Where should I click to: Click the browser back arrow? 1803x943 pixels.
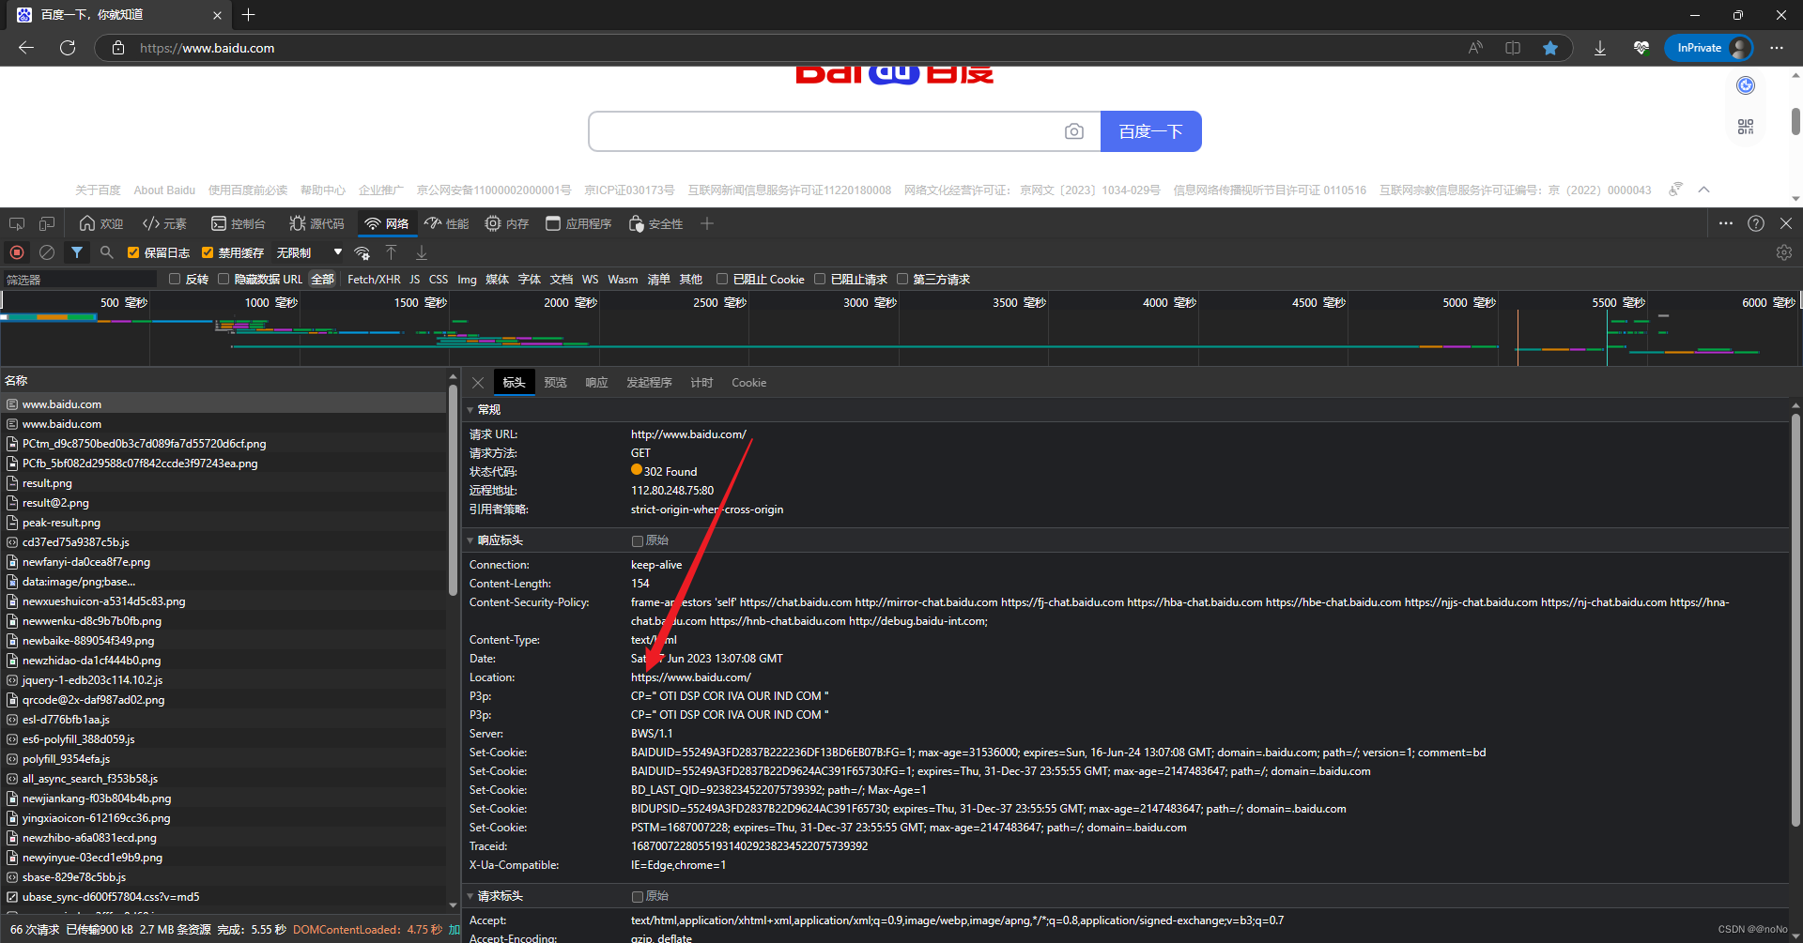click(26, 48)
